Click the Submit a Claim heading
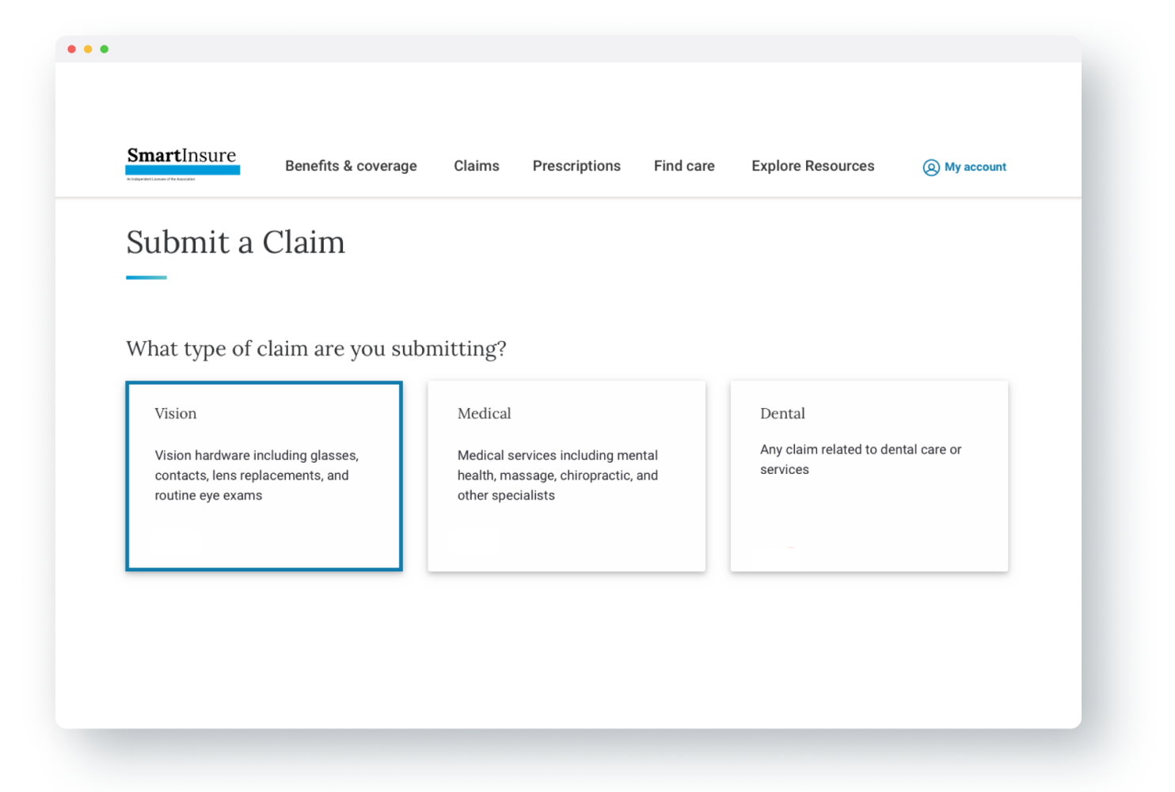The image size is (1175, 792). click(x=235, y=242)
